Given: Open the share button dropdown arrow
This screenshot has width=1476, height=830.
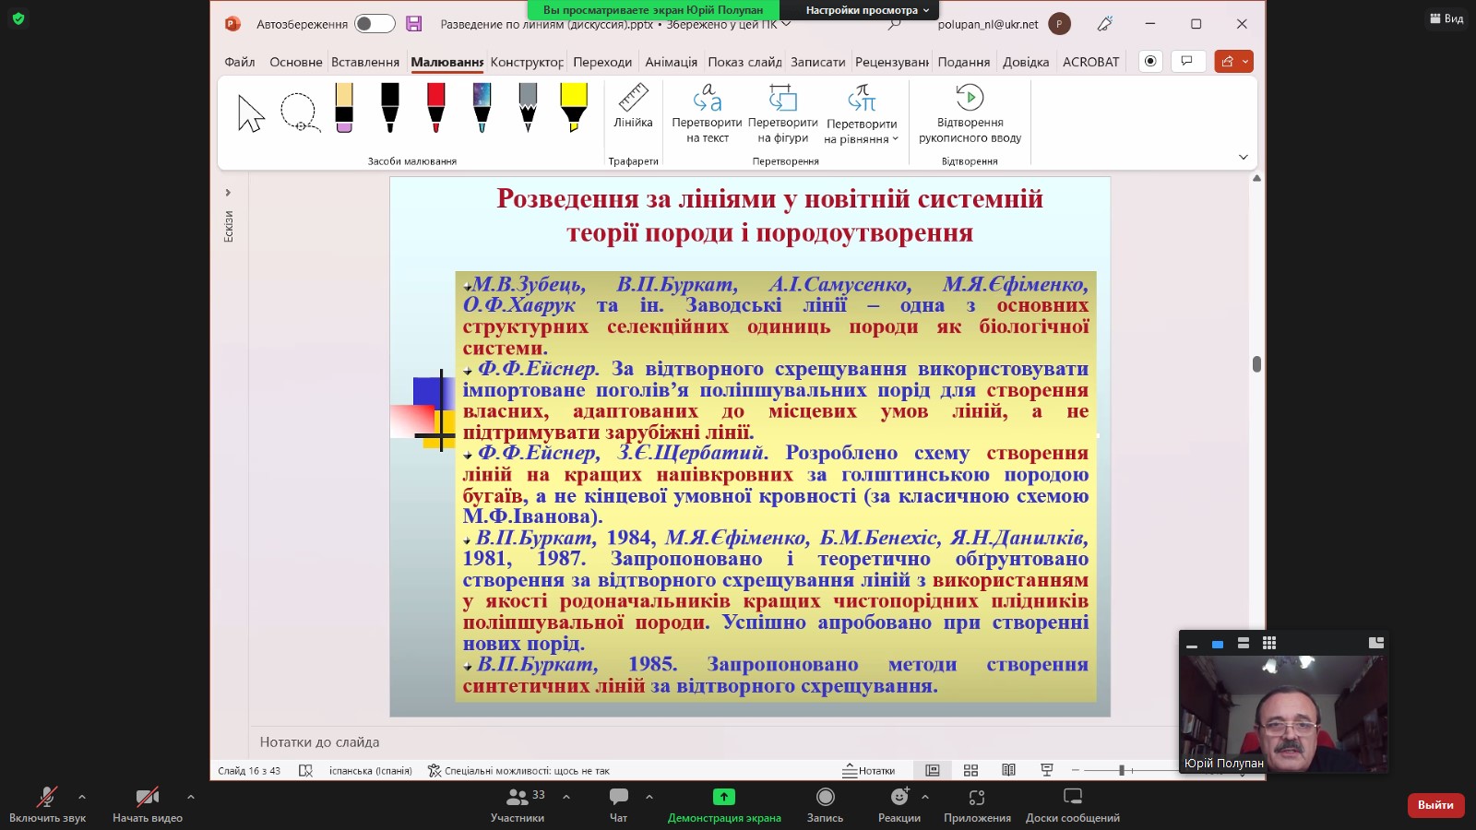Looking at the screenshot, I should point(1245,61).
